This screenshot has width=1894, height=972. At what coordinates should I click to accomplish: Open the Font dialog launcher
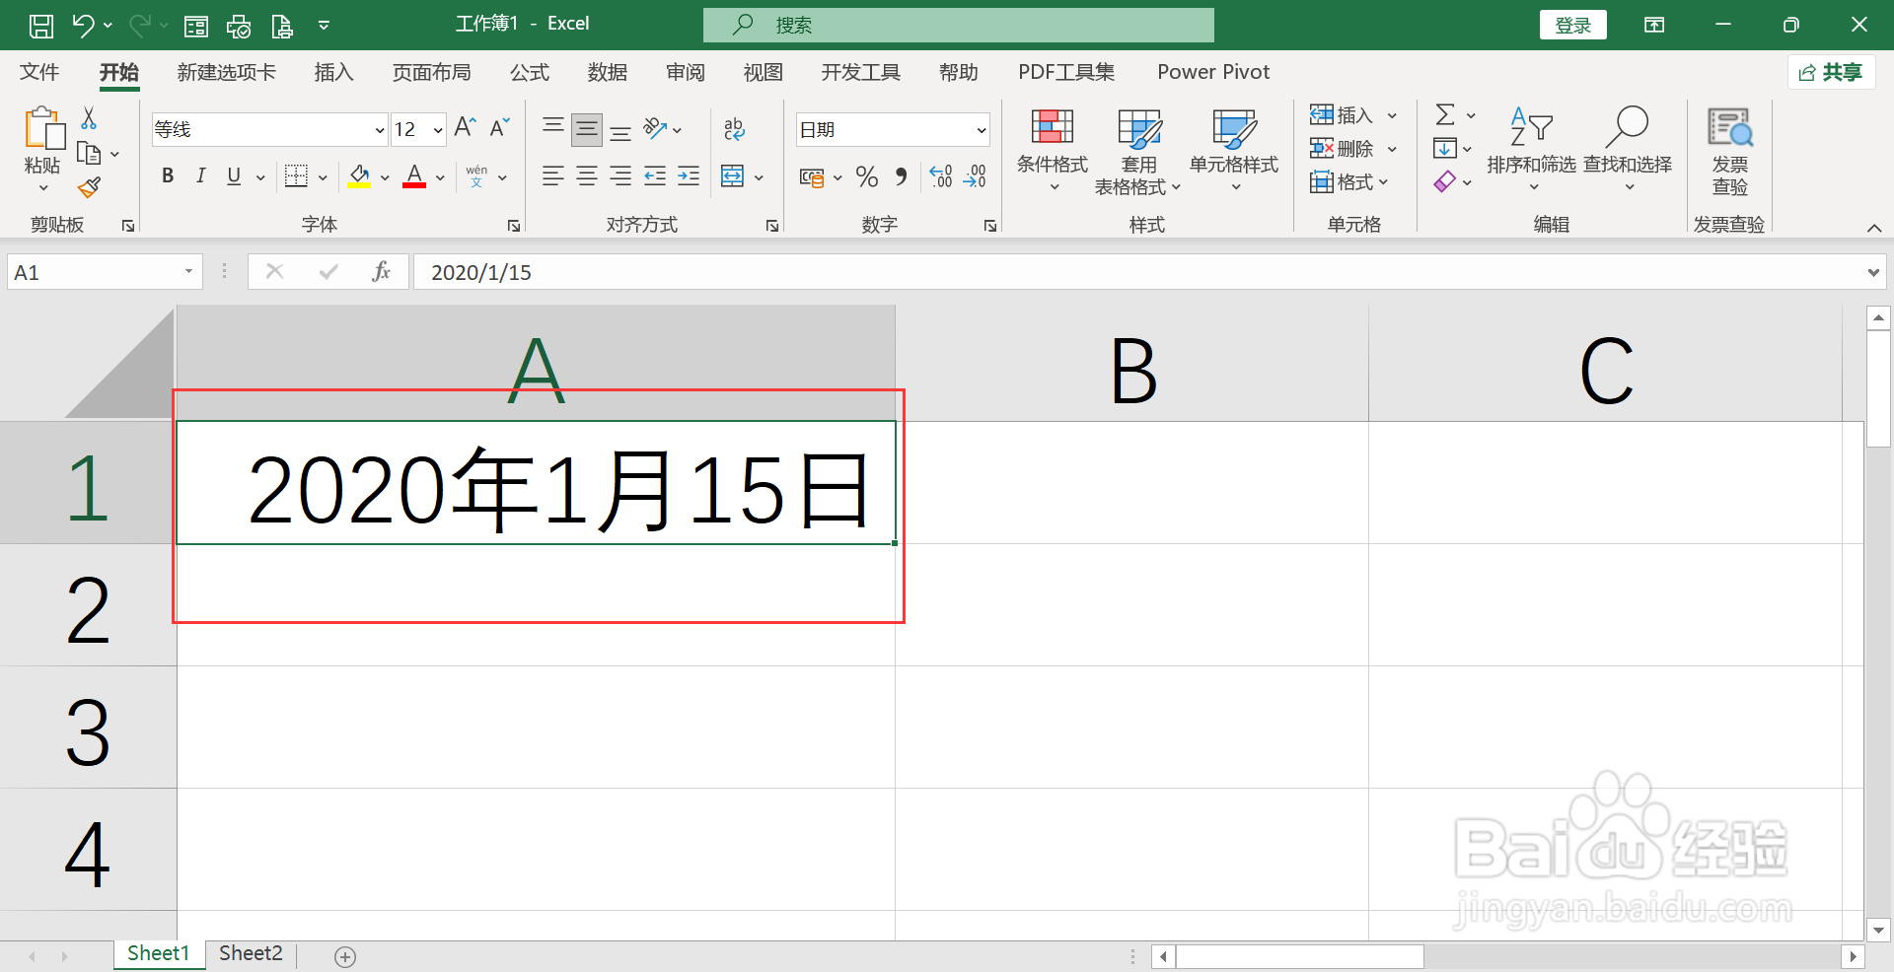click(x=514, y=226)
